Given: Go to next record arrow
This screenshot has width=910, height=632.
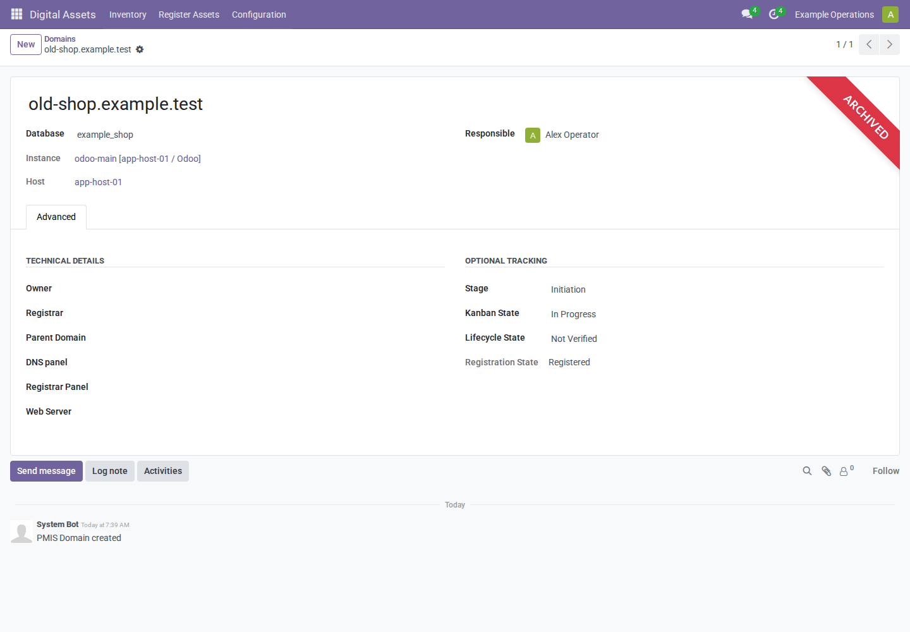Looking at the screenshot, I should pos(889,44).
